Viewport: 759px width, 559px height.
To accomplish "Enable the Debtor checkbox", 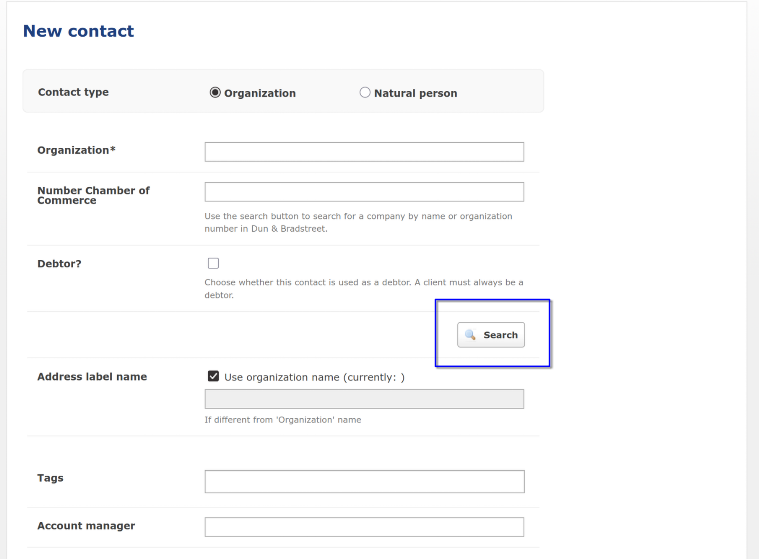I will point(213,263).
